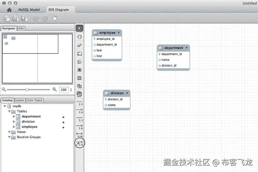Click department_id column in employee table
The image size is (258, 172).
click(107, 45)
